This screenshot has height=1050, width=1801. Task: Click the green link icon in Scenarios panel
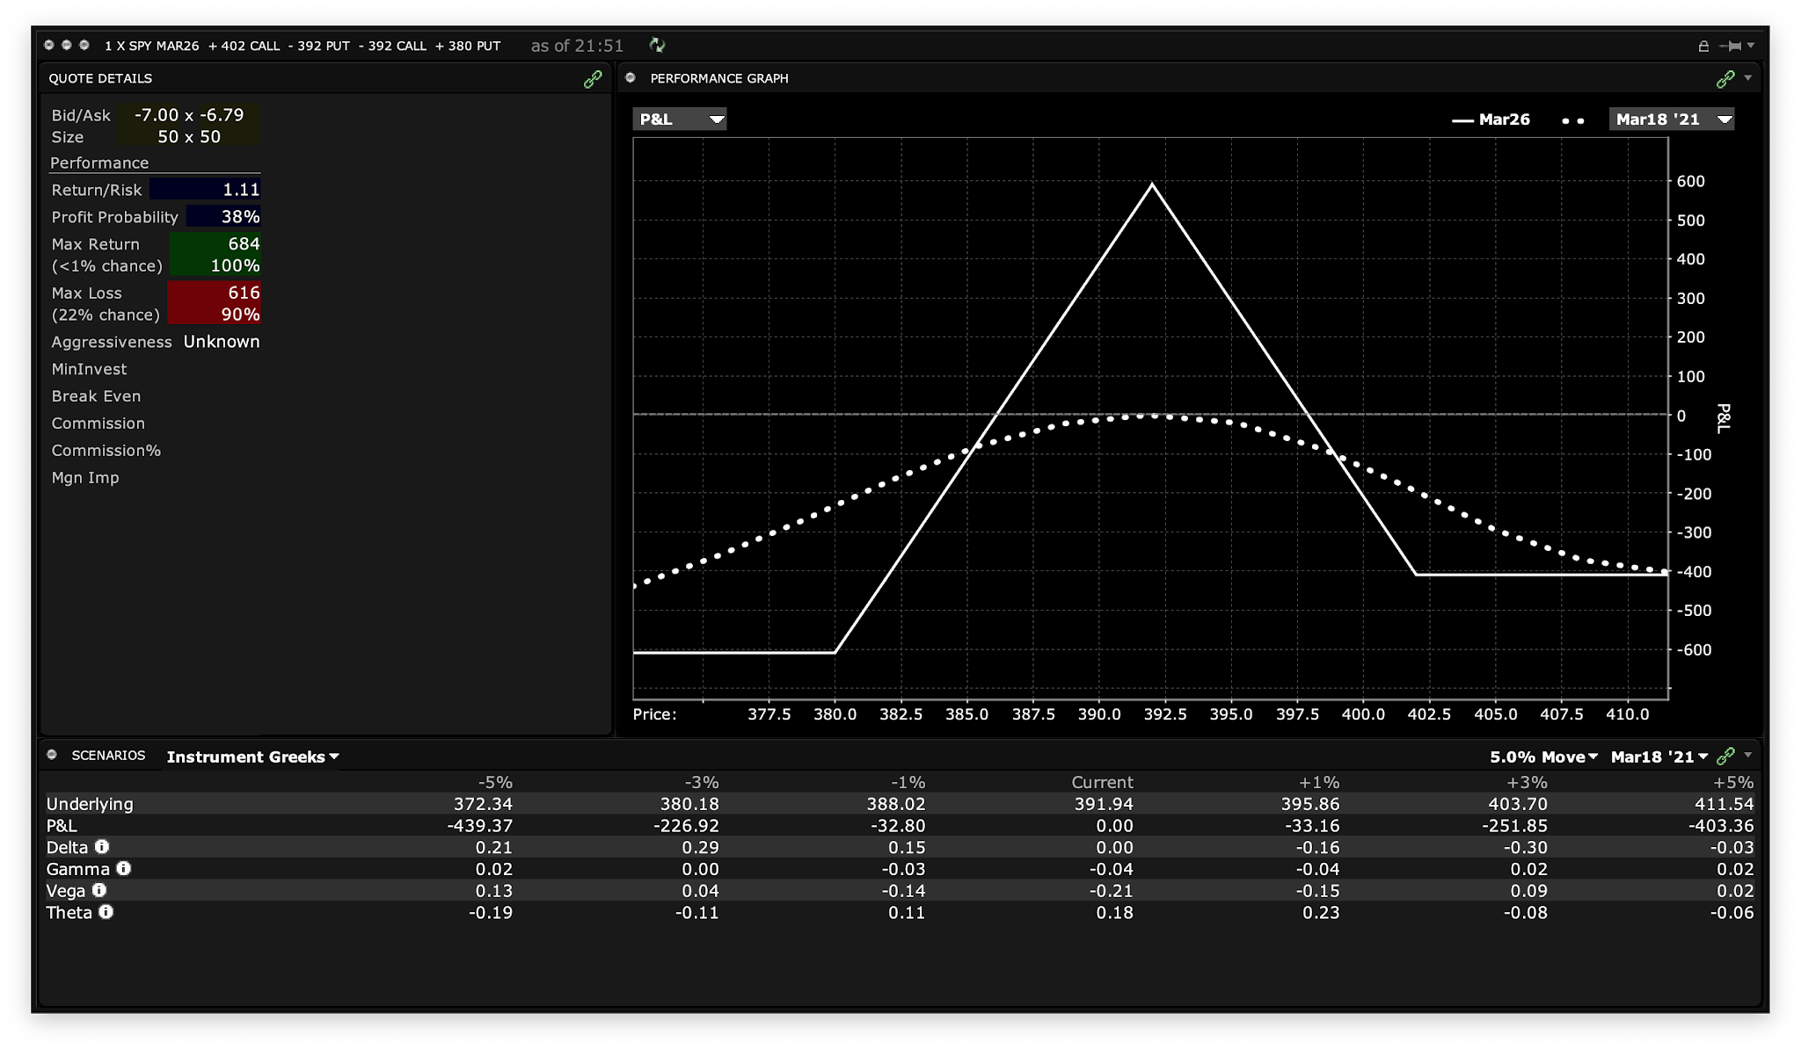[1725, 756]
